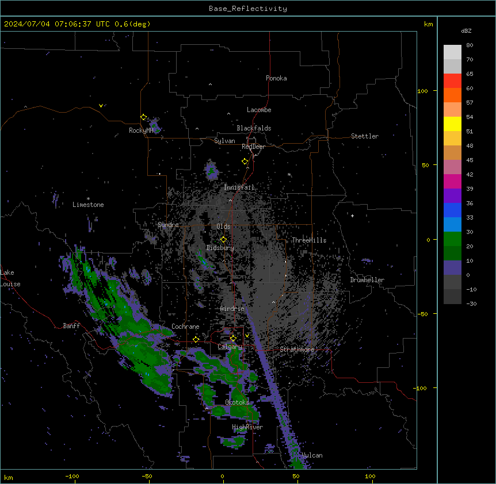This screenshot has width=496, height=484.
Task: Click the RockyMH map label
Action: point(141,130)
